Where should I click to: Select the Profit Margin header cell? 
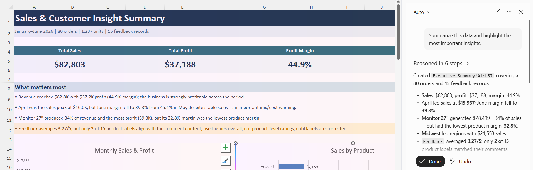[x=300, y=50]
